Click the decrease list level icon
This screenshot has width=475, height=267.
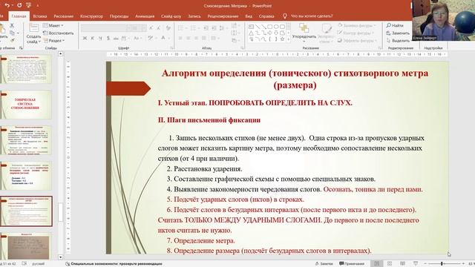pos(206,28)
